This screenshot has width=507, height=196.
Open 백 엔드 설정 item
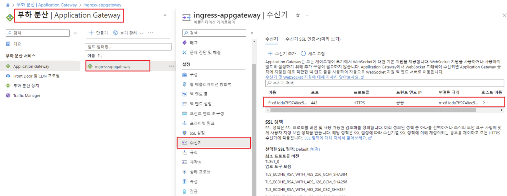pyautogui.click(x=200, y=104)
